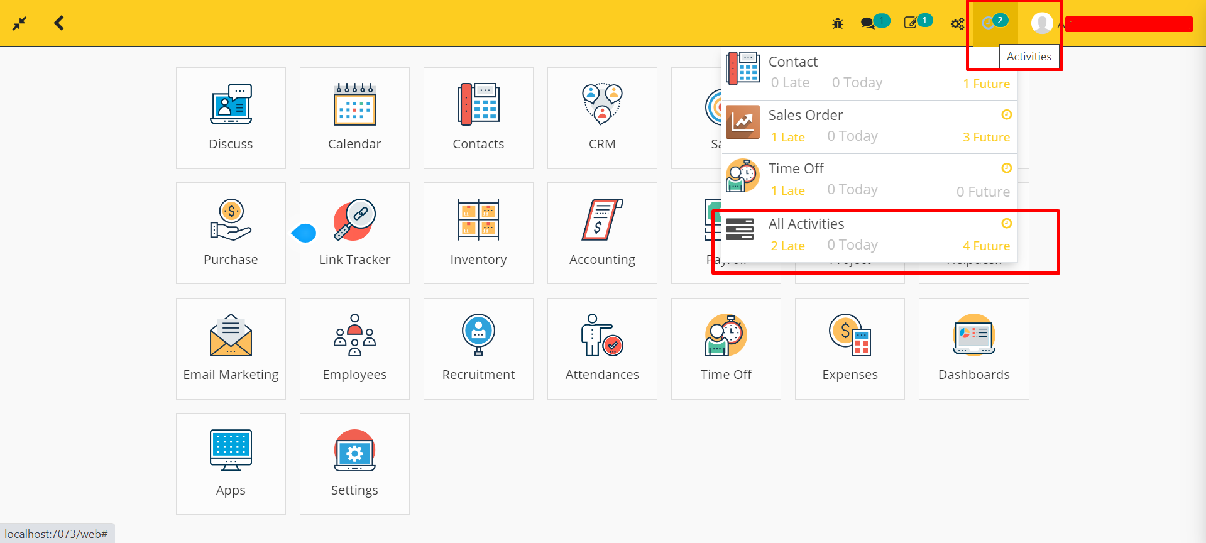Viewport: 1206px width, 543px height.
Task: Open the Employees app
Action: (x=354, y=349)
